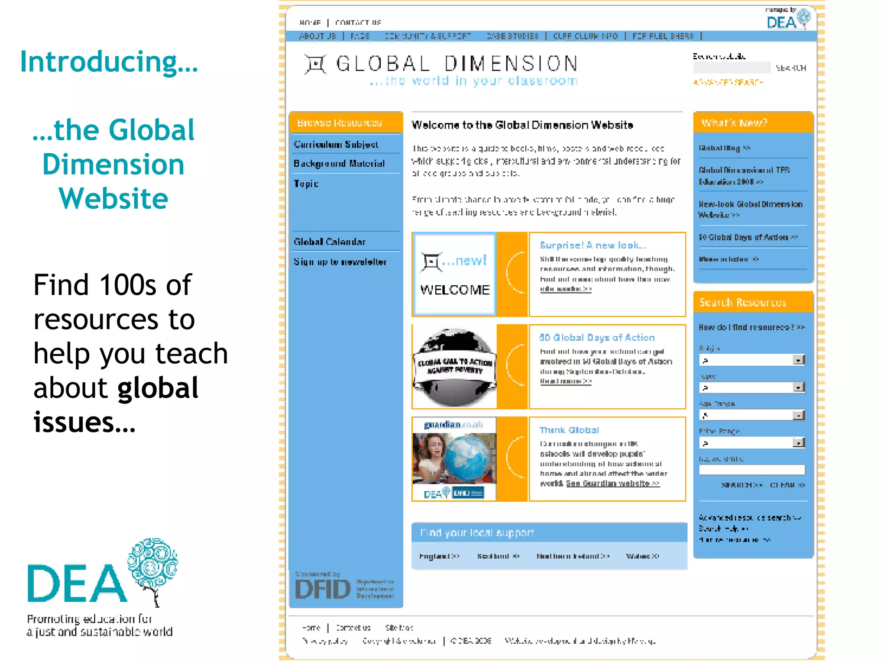
Task: Expand the Subject dropdown arrow
Action: point(798,360)
